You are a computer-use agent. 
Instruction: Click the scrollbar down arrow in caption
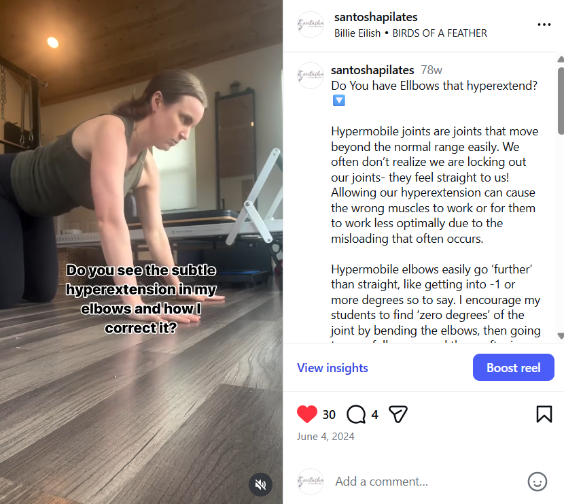pos(561,335)
